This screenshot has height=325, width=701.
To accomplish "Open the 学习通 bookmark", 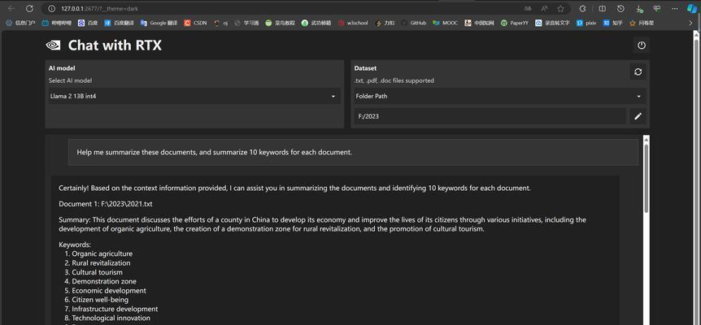I will click(x=246, y=23).
